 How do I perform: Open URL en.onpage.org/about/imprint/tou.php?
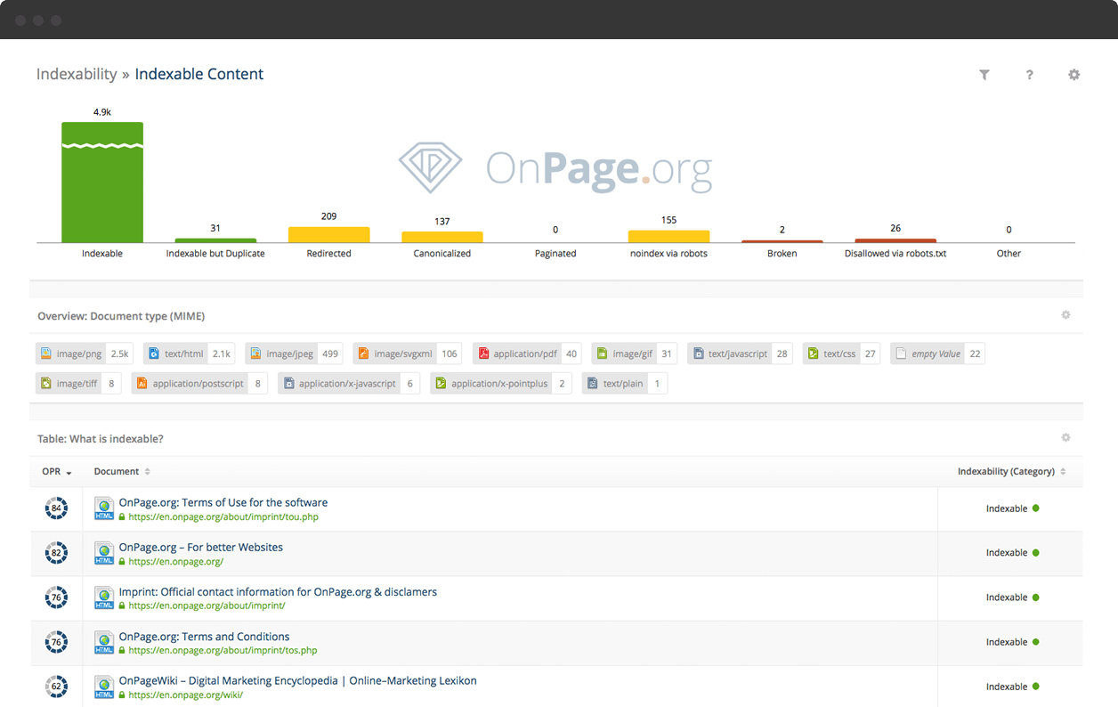coord(223,516)
